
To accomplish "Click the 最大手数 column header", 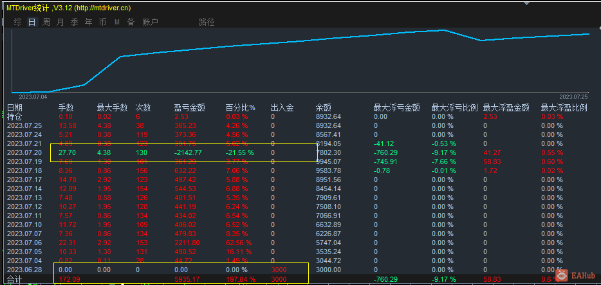I will point(113,108).
